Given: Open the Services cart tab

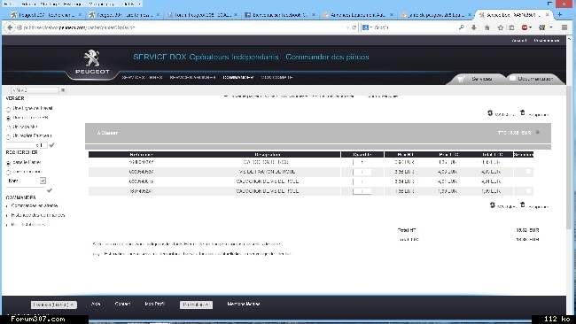Looking at the screenshot, I should [x=475, y=79].
